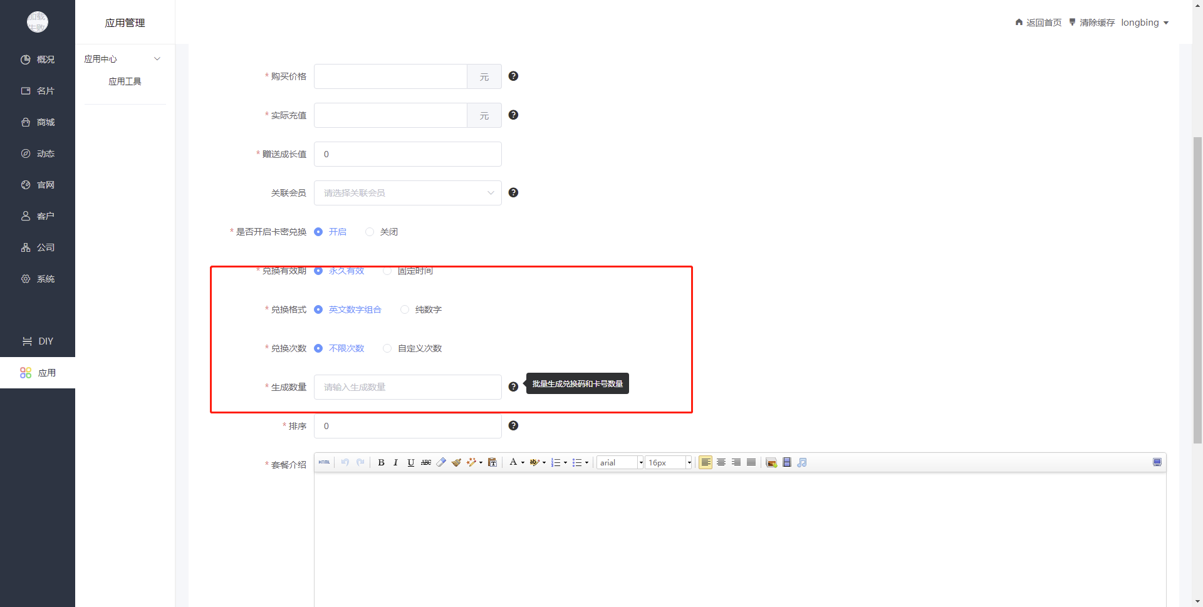The width and height of the screenshot is (1203, 607).
Task: Open highlight color picker dropdown arrow
Action: coord(544,463)
